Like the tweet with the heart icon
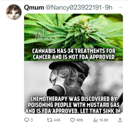 click(72, 120)
